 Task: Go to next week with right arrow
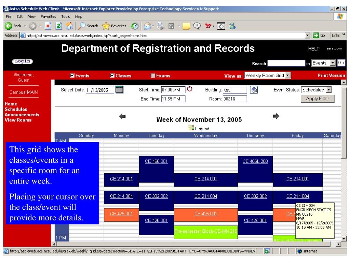pos(276,116)
